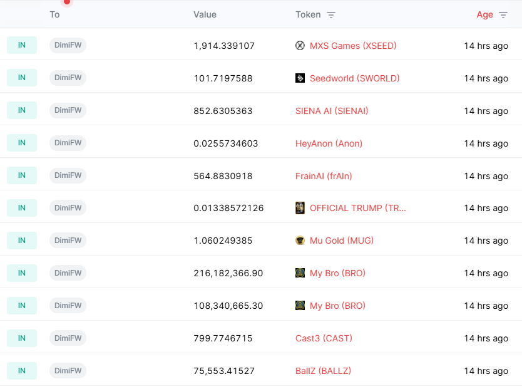Click 14 hrs ago in the XSEED row

pos(486,46)
